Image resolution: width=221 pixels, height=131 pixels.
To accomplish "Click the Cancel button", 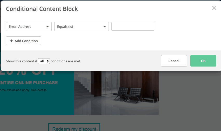I will coord(174,61).
